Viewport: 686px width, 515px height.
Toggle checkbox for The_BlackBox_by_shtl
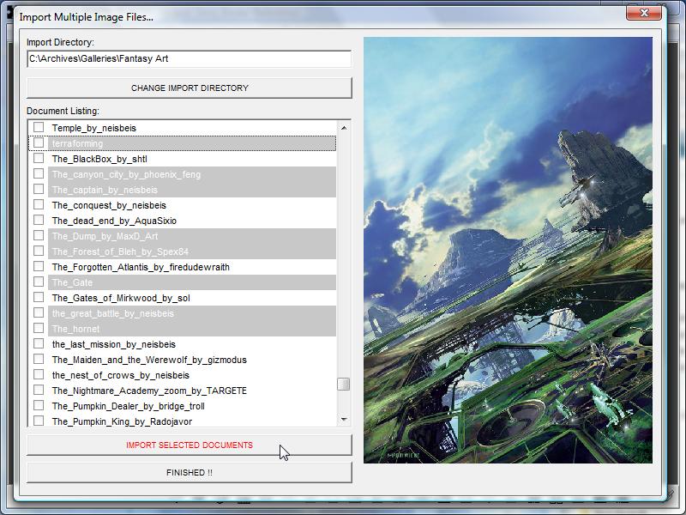point(39,159)
